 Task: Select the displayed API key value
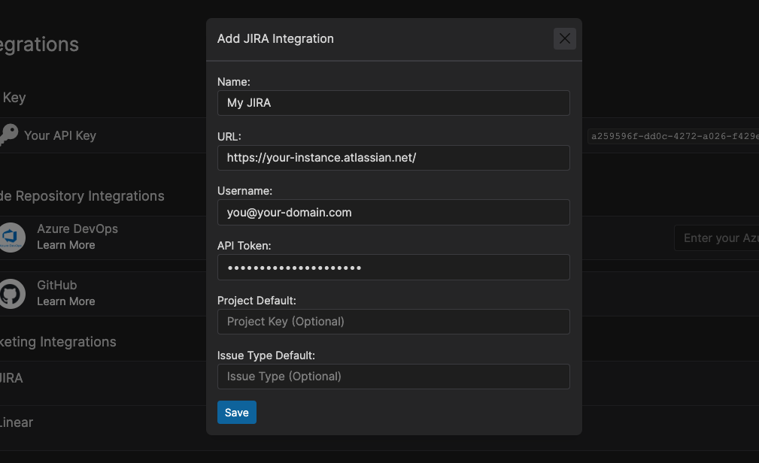[673, 137]
